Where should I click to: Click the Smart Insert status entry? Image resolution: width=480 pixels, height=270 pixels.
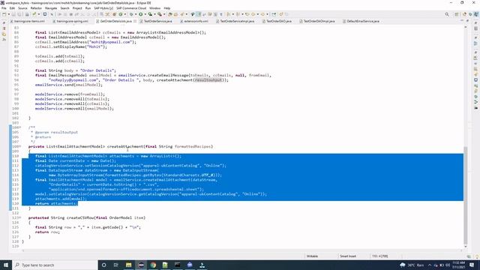pyautogui.click(x=348, y=256)
